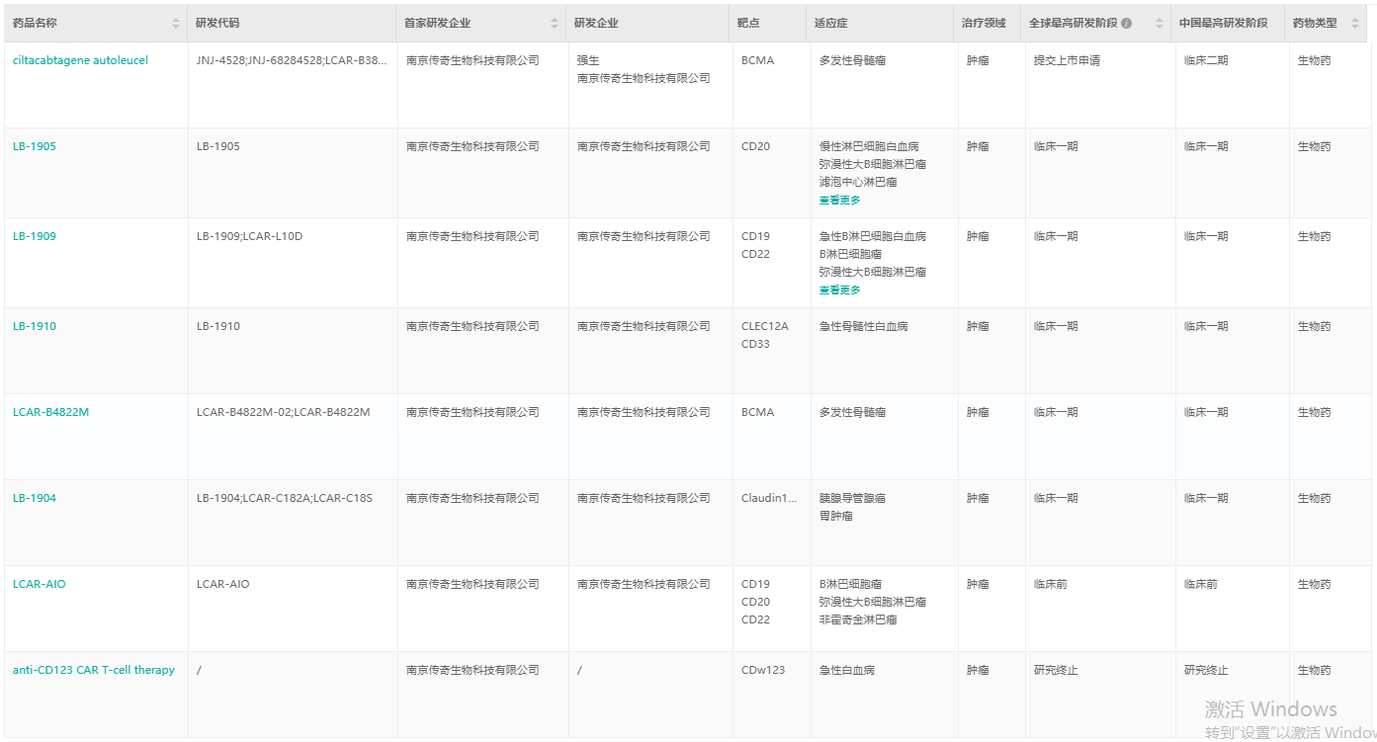Click the 胃肿瘤 indication
Viewport: 1377px width, 742px height.
[836, 516]
